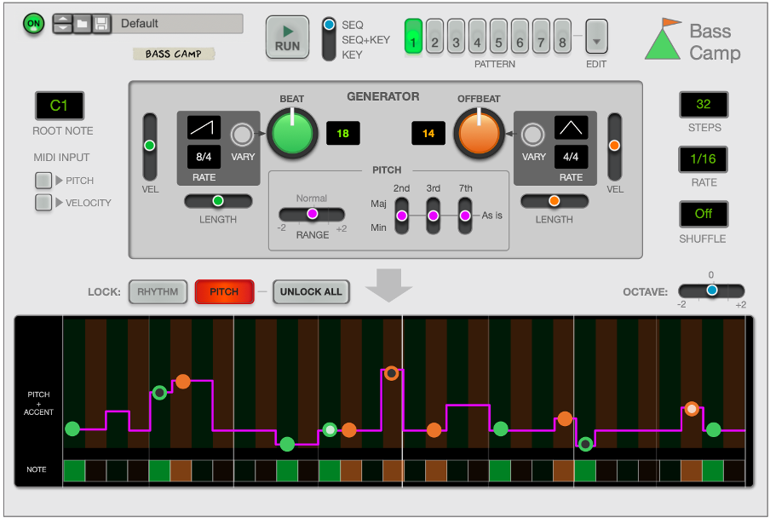Click the green BEAT knob
770x518 pixels.
292,134
